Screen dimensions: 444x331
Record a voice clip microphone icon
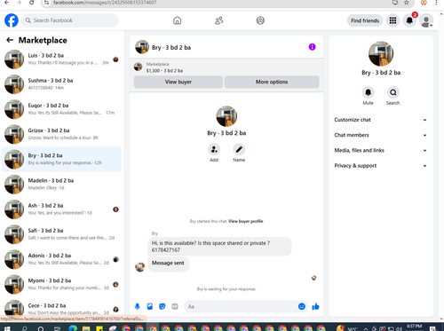138,306
